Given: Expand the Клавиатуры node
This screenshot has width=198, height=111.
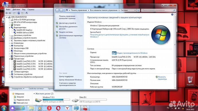Looking at the screenshot, I should (x=9, y=43).
